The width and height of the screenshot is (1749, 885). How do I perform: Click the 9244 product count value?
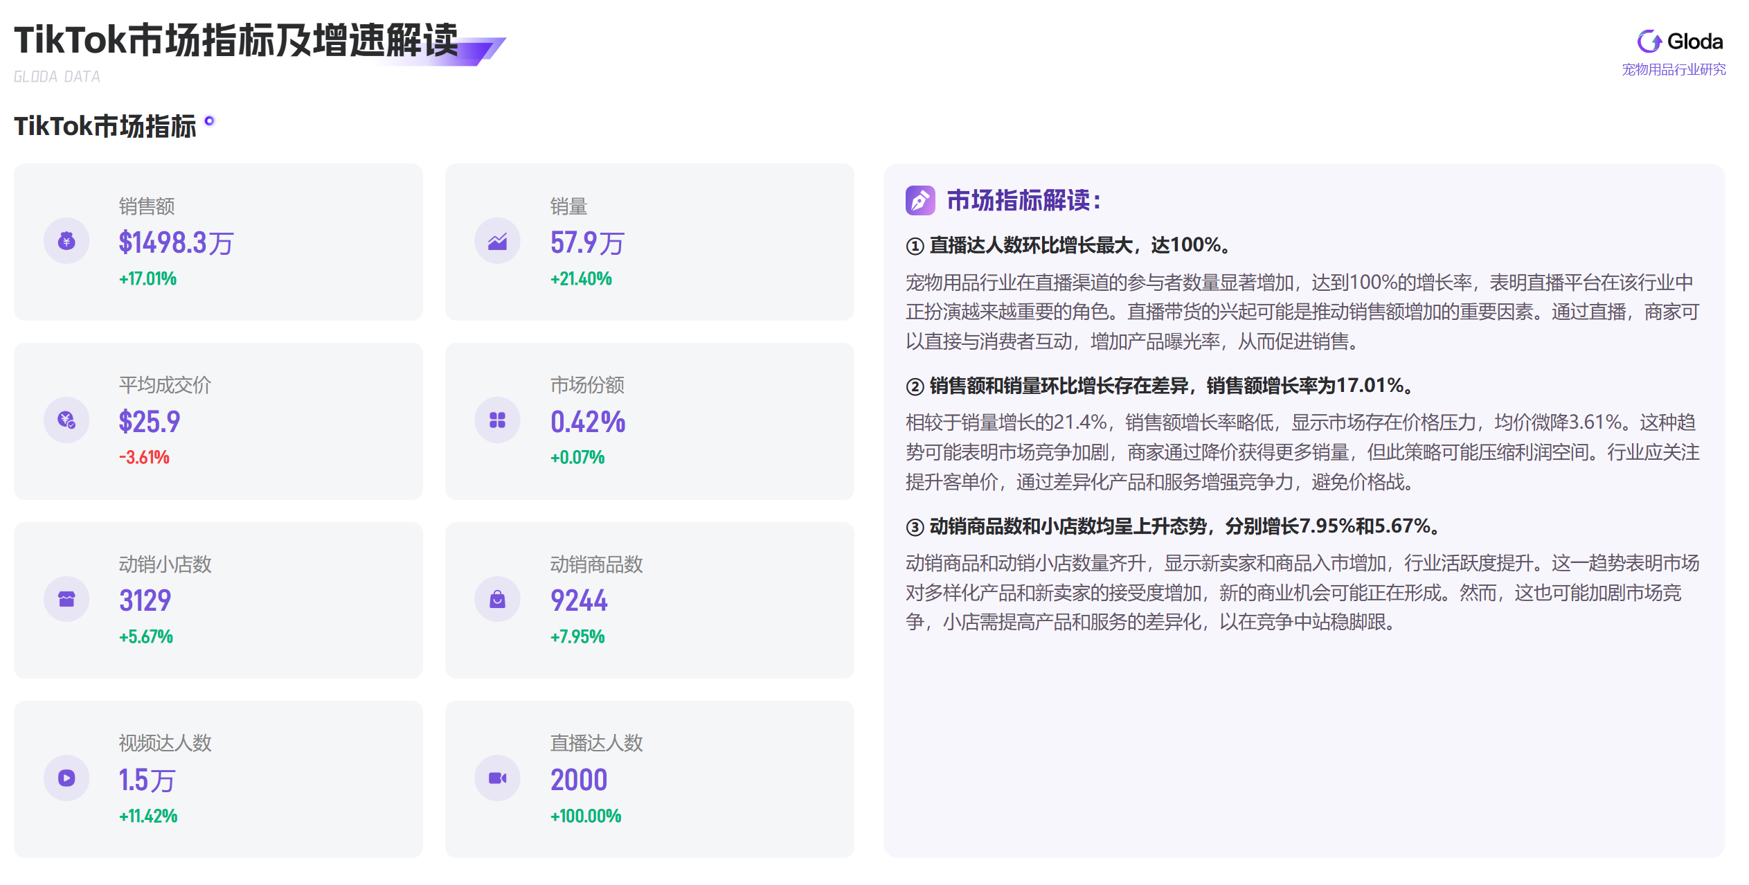coord(579,600)
